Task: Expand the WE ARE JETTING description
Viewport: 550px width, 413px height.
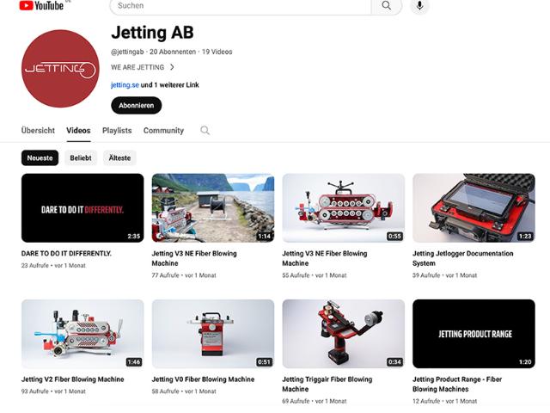Action: point(143,67)
